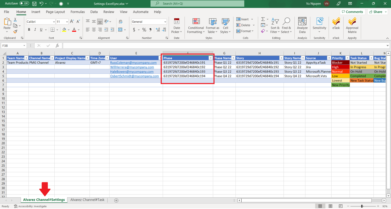Click the Save icon in title bar

[34, 4]
